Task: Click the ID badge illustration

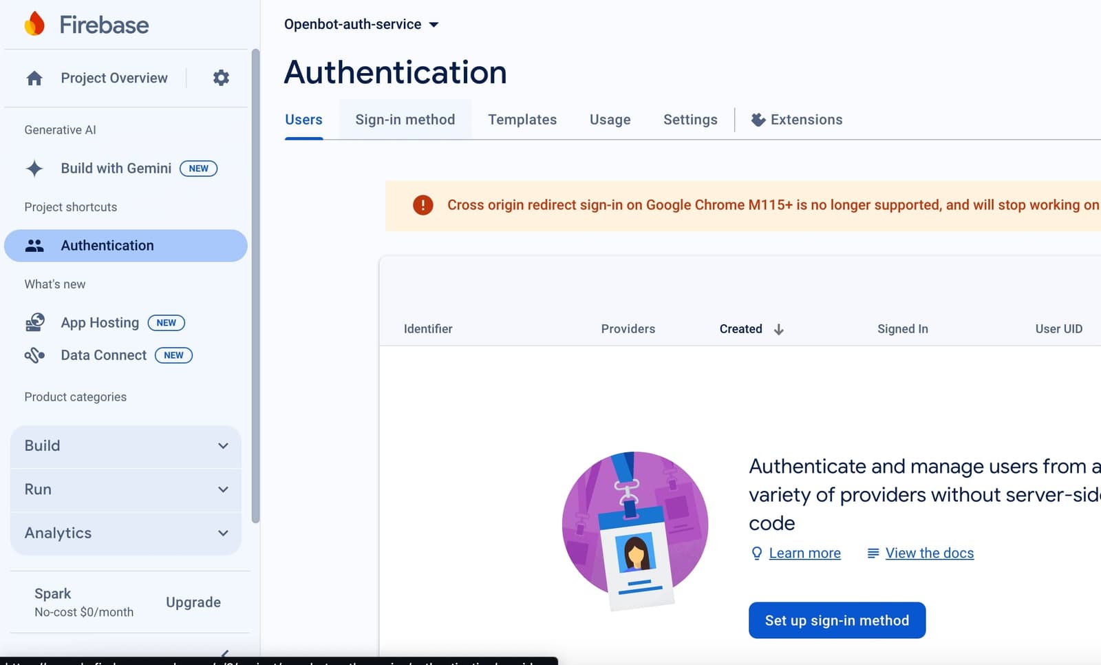Action: click(x=635, y=531)
